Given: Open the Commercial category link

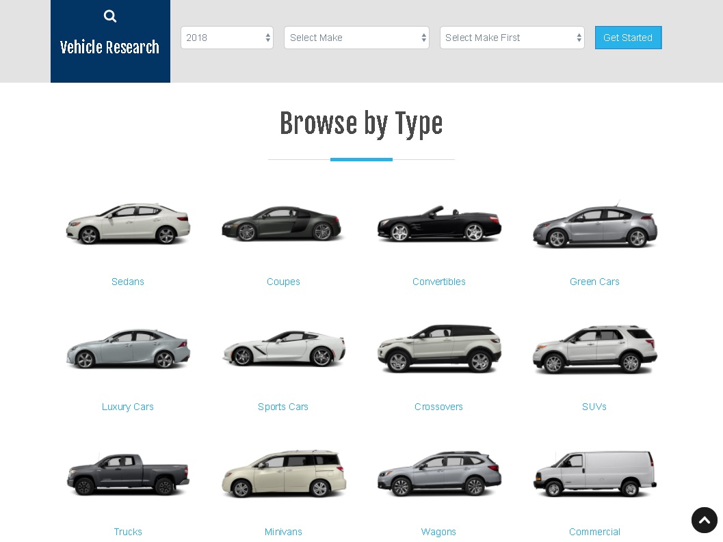Looking at the screenshot, I should point(594,532).
